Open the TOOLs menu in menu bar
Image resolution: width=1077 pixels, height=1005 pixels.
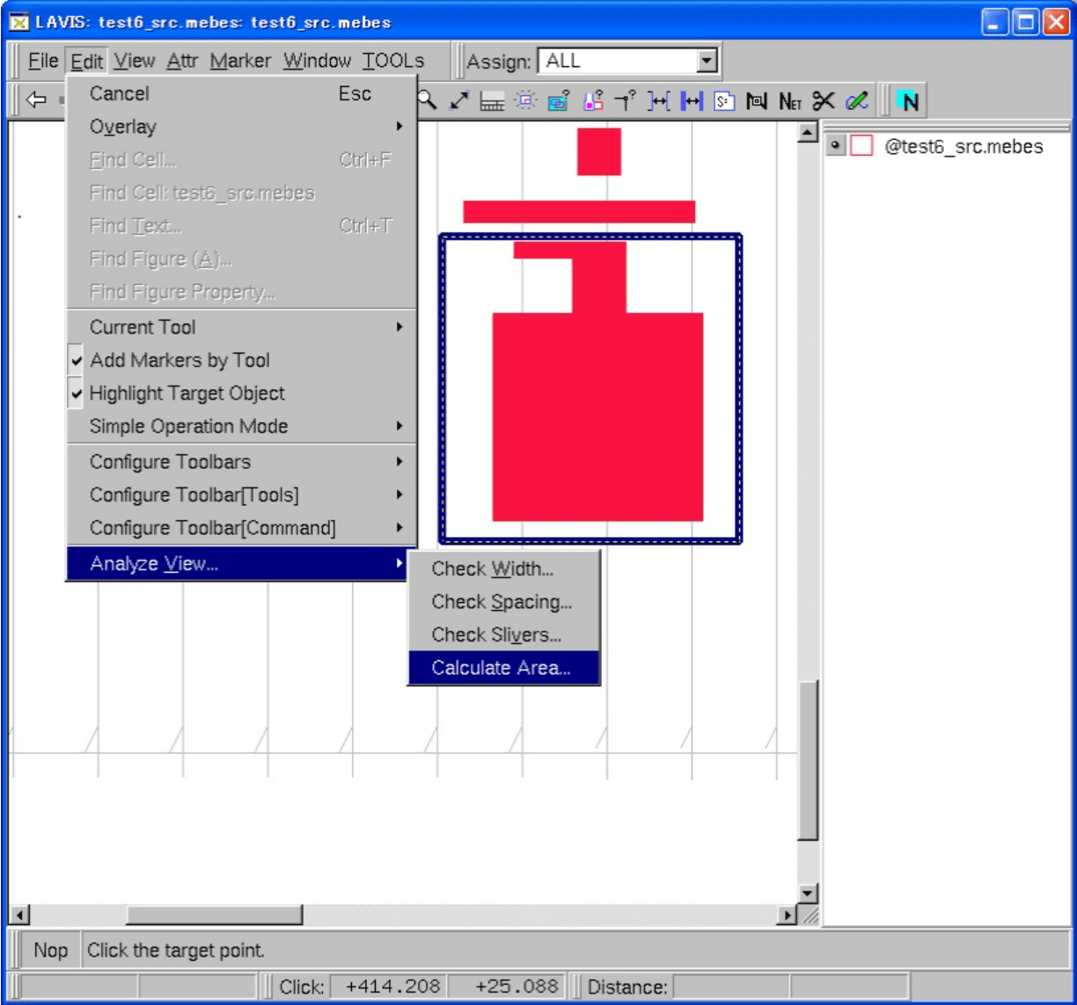[x=392, y=61]
